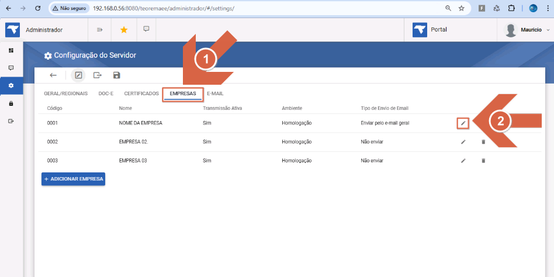Open the lock icon in the left sidebar
This screenshot has width=554, height=277.
pyautogui.click(x=11, y=103)
